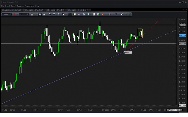This screenshot has height=117, width=188.
Task: Open the toolbar overflow options at far end
Action: pos(131,14)
